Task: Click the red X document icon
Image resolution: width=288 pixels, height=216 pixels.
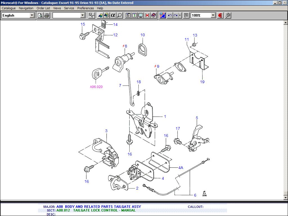Action: click(147, 15)
